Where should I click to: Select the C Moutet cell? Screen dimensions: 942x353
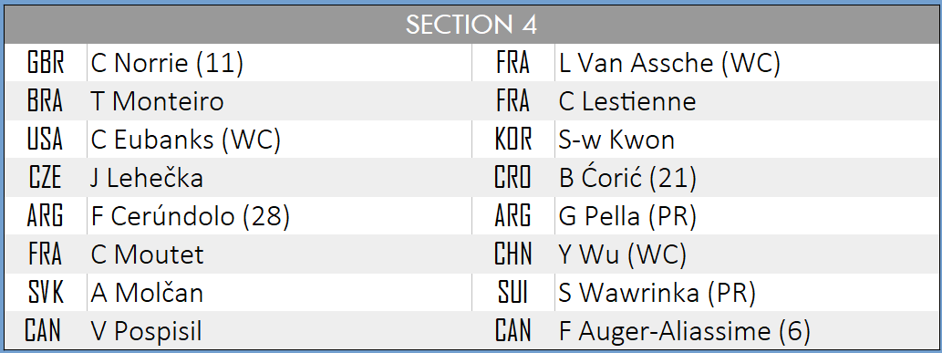279,254
